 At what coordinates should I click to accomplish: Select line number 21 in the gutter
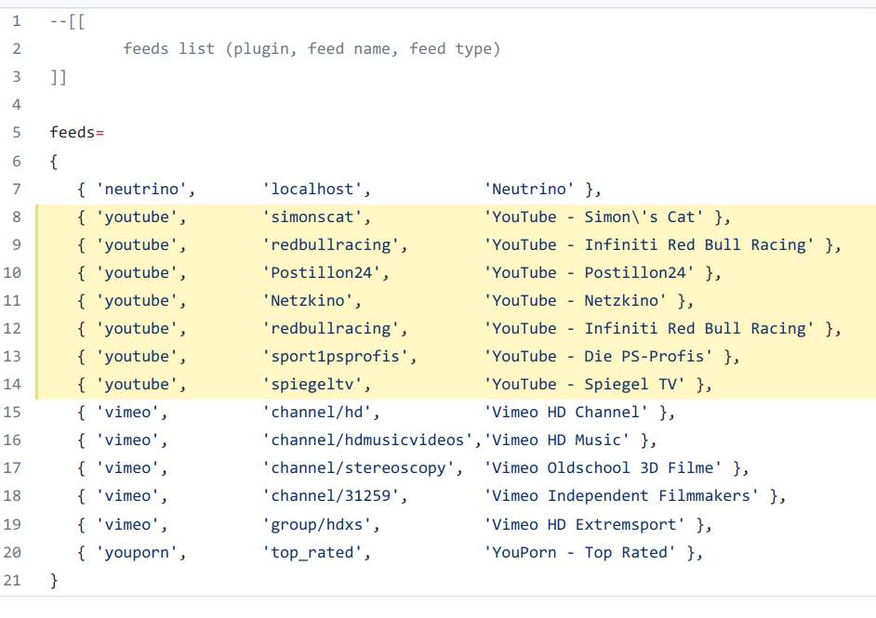13,580
